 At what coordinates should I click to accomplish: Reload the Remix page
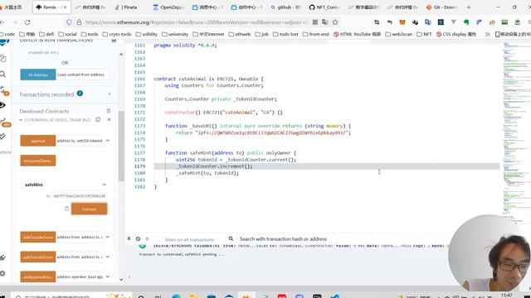27,22
